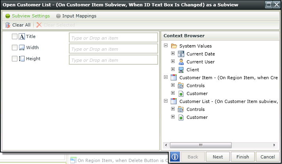Expand the Client node
The height and width of the screenshot is (164, 282).
coord(173,69)
